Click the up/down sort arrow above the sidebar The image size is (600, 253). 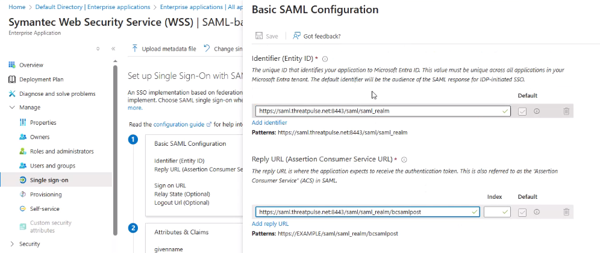point(98,49)
